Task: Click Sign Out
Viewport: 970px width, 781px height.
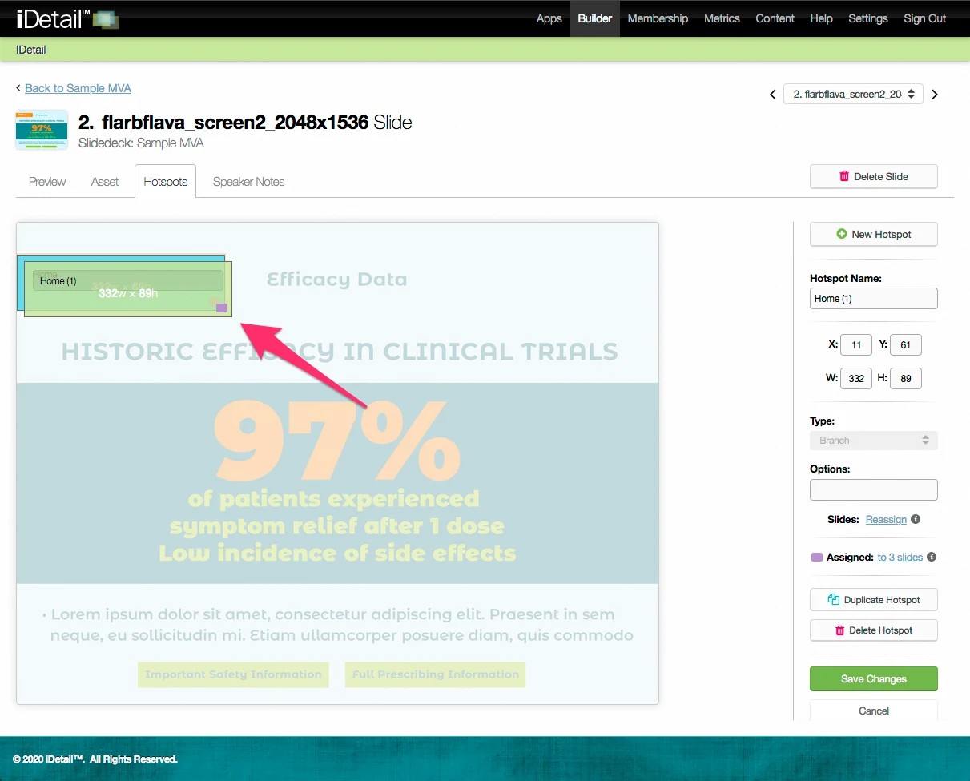Action: [x=925, y=18]
